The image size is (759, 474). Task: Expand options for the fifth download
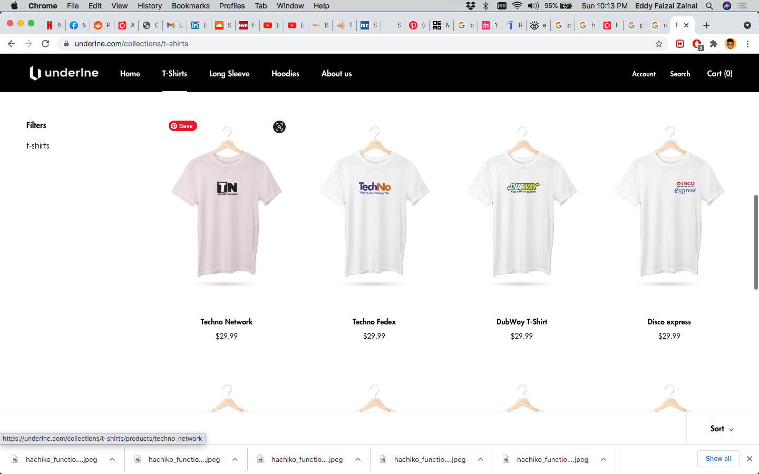coord(604,459)
